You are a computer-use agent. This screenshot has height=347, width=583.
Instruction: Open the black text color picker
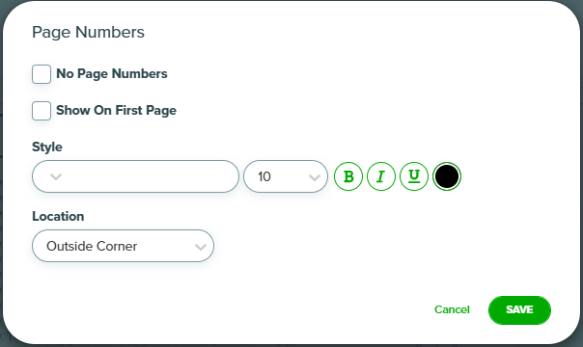tap(447, 176)
